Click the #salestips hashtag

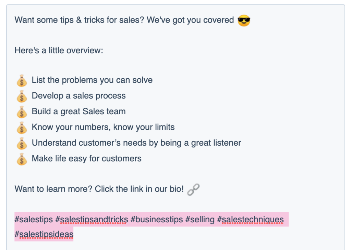coord(34,220)
